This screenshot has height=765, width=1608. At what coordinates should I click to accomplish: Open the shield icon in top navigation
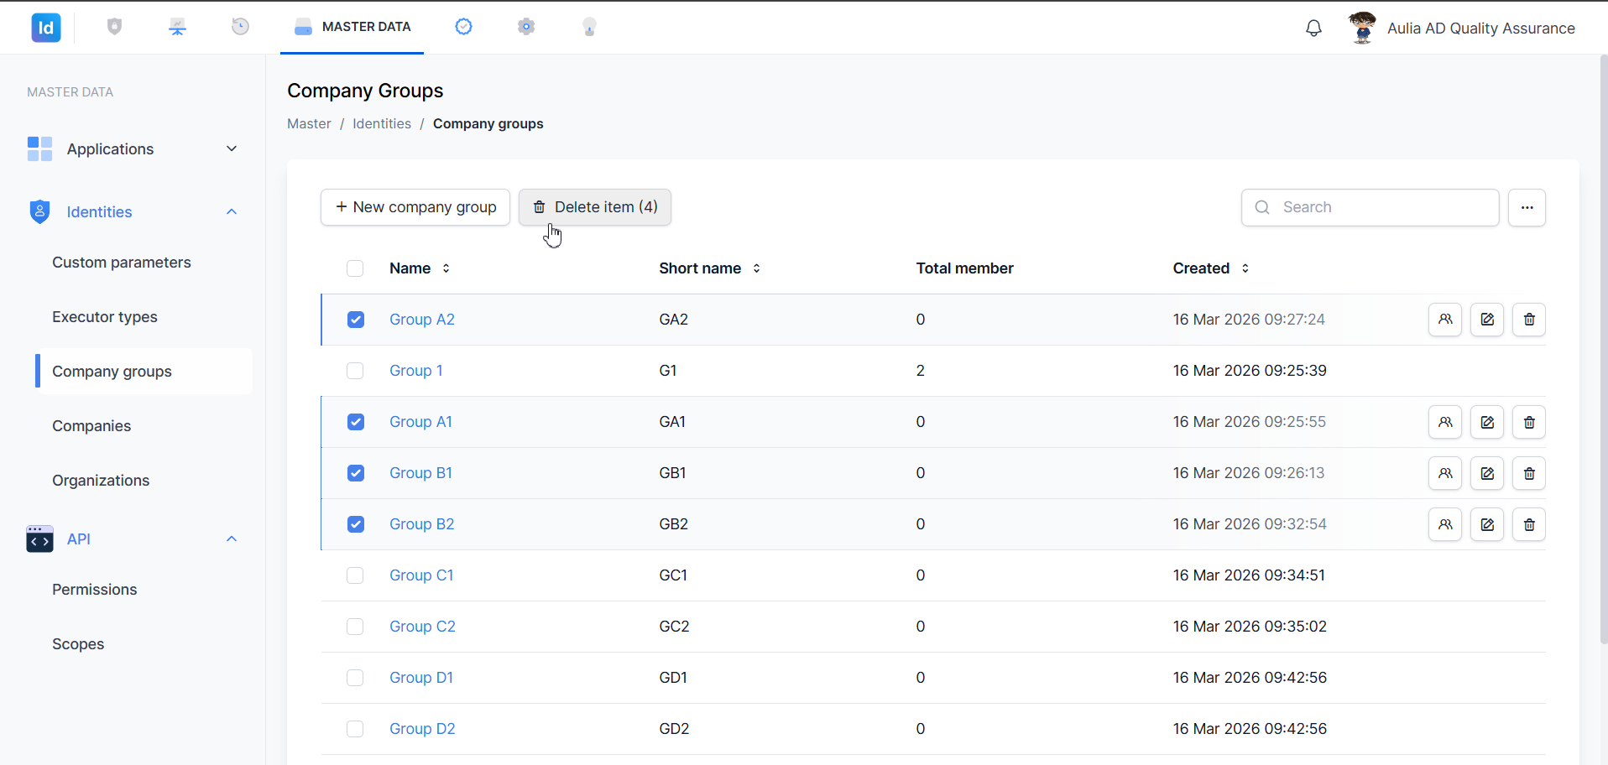pos(115,27)
